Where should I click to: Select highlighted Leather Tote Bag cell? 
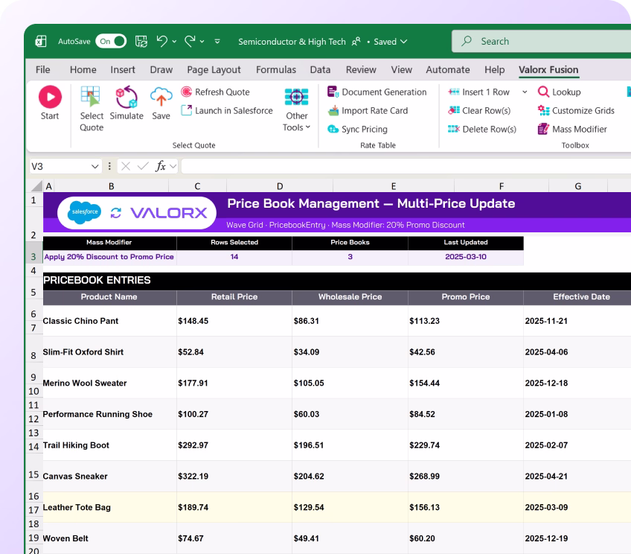[109, 507]
